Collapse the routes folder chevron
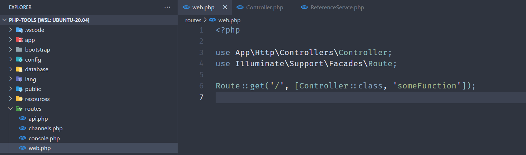 [11, 109]
